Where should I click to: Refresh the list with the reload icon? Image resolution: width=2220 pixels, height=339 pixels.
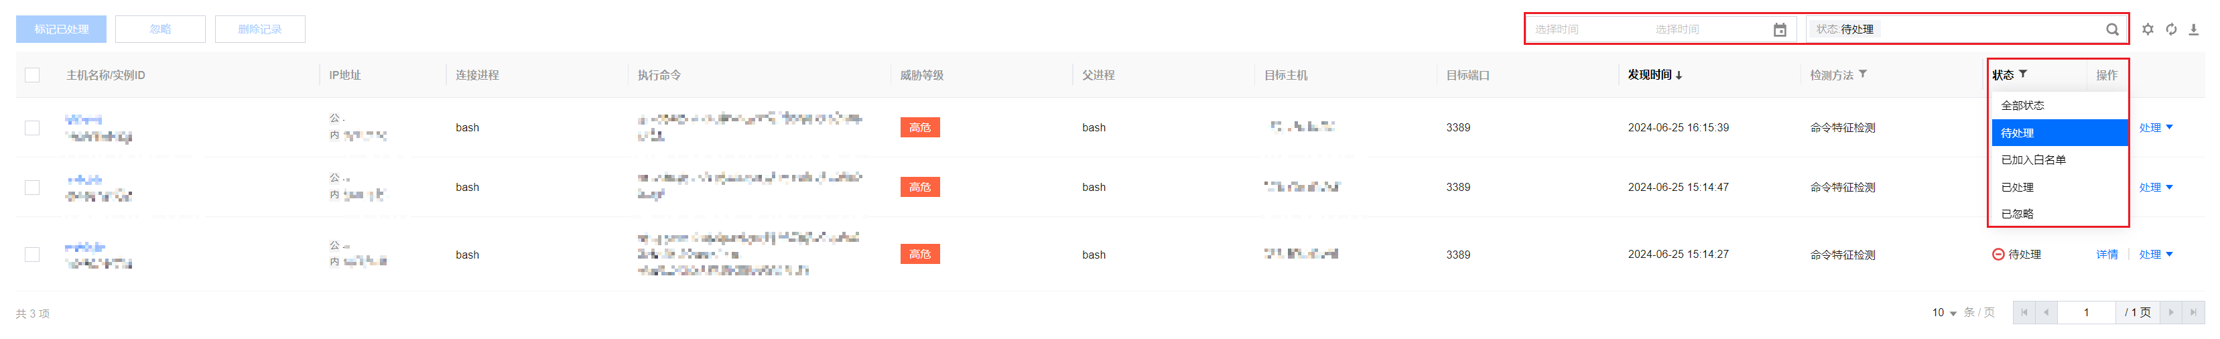click(2171, 29)
